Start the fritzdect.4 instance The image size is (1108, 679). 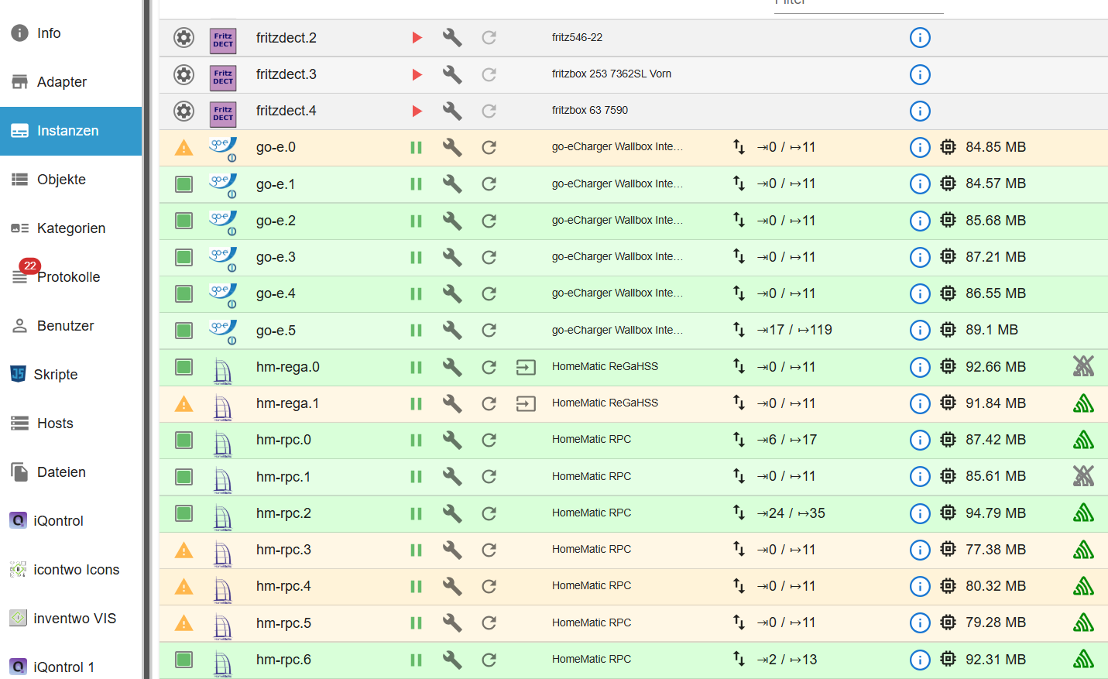(417, 111)
